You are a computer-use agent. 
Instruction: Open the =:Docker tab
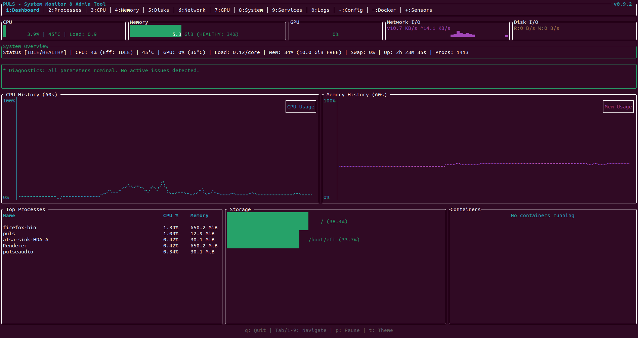click(384, 10)
